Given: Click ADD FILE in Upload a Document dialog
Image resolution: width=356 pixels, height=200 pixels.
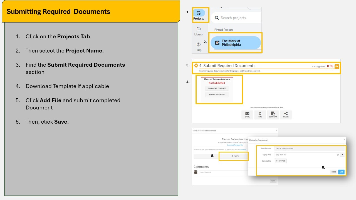Looking at the screenshot, I should click(x=280, y=161).
